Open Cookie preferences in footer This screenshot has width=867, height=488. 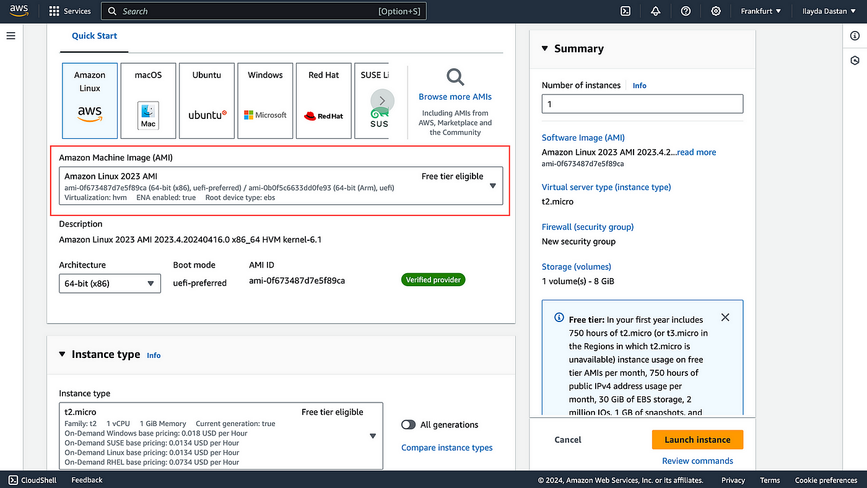point(826,480)
